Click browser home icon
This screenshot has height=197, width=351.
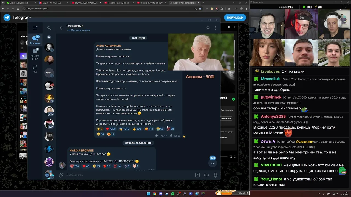coord(18,8)
